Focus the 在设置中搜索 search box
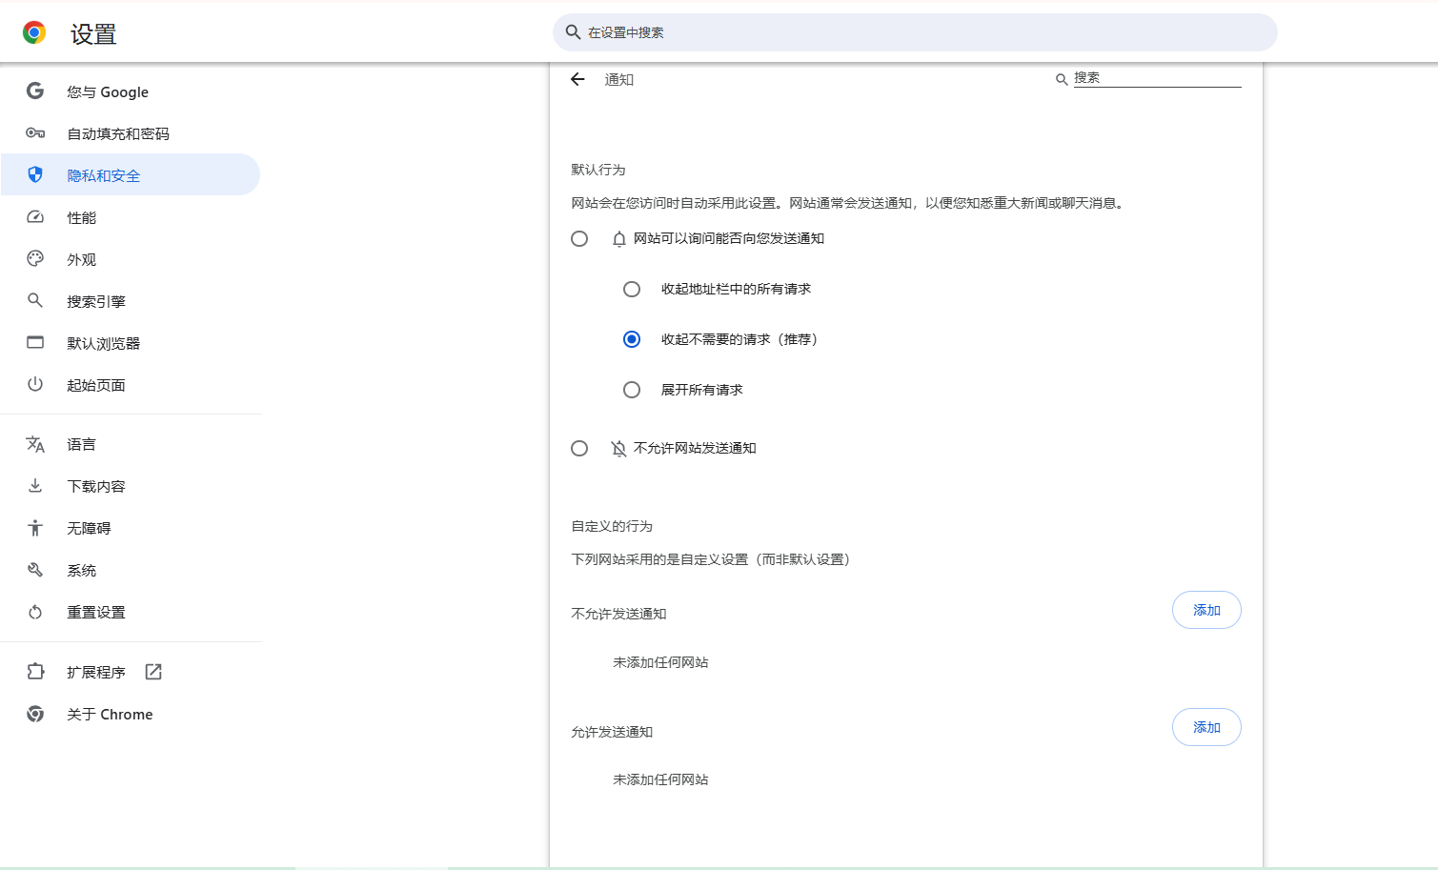 pyautogui.click(x=915, y=32)
